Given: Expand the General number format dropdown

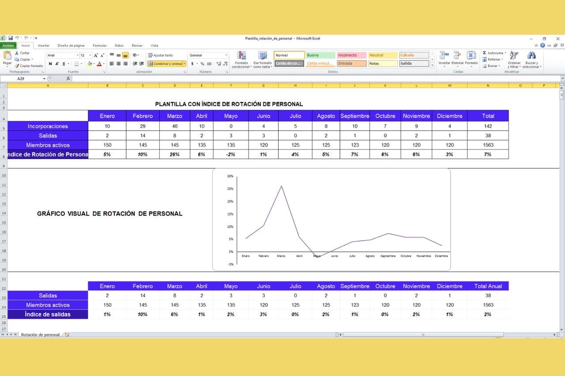Looking at the screenshot, I should [226, 56].
